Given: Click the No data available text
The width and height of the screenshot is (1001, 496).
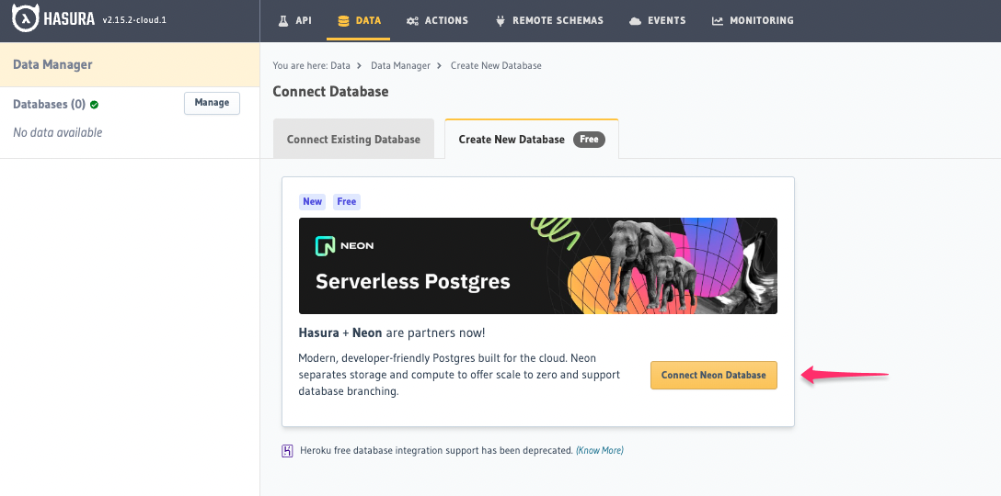Looking at the screenshot, I should click(x=57, y=132).
